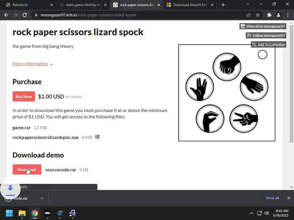
Task: Click the scrollbar down arrow
Action: (x=291, y=187)
